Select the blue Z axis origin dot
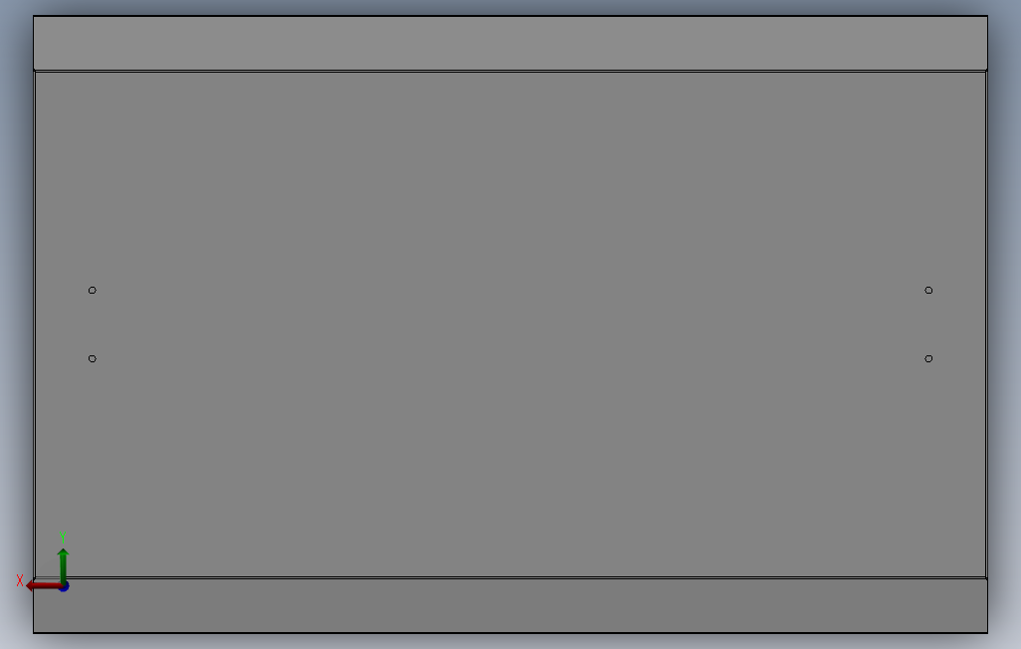This screenshot has width=1021, height=649. pos(64,586)
